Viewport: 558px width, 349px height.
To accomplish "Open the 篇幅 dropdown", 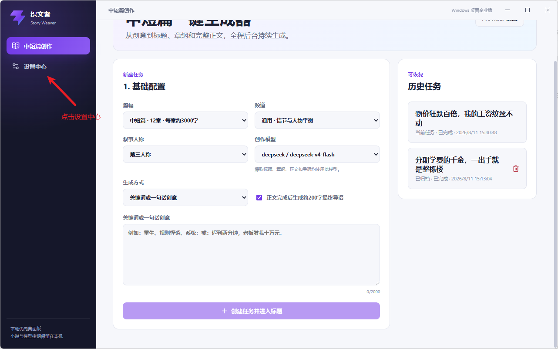I will pyautogui.click(x=185, y=120).
